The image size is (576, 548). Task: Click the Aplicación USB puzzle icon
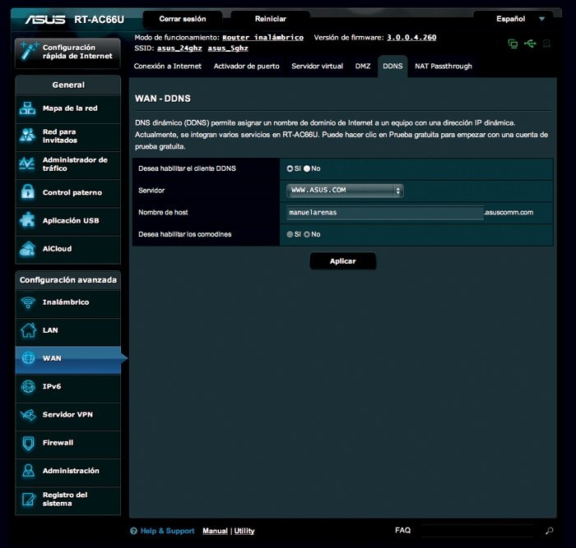point(27,220)
